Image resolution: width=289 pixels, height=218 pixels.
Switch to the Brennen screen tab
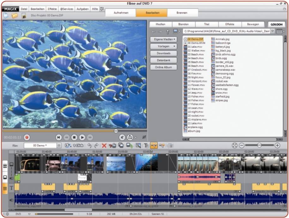tap(182, 13)
